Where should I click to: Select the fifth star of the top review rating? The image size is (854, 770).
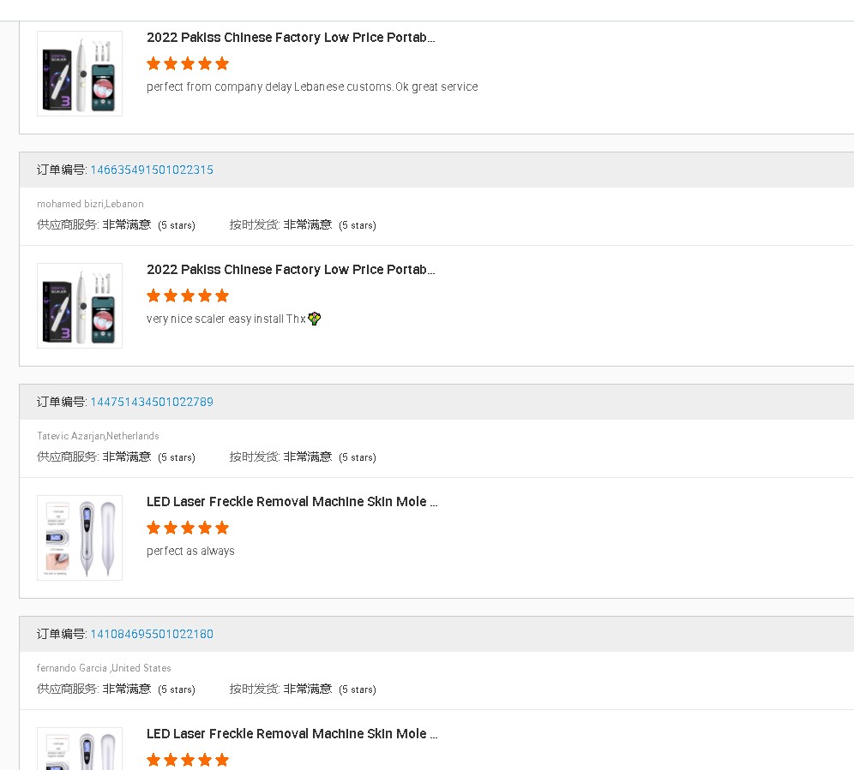(222, 63)
